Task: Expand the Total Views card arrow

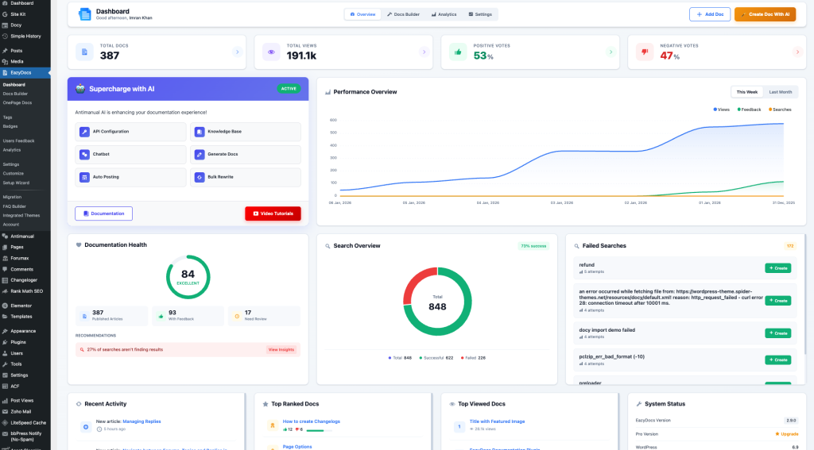Action: pyautogui.click(x=424, y=52)
